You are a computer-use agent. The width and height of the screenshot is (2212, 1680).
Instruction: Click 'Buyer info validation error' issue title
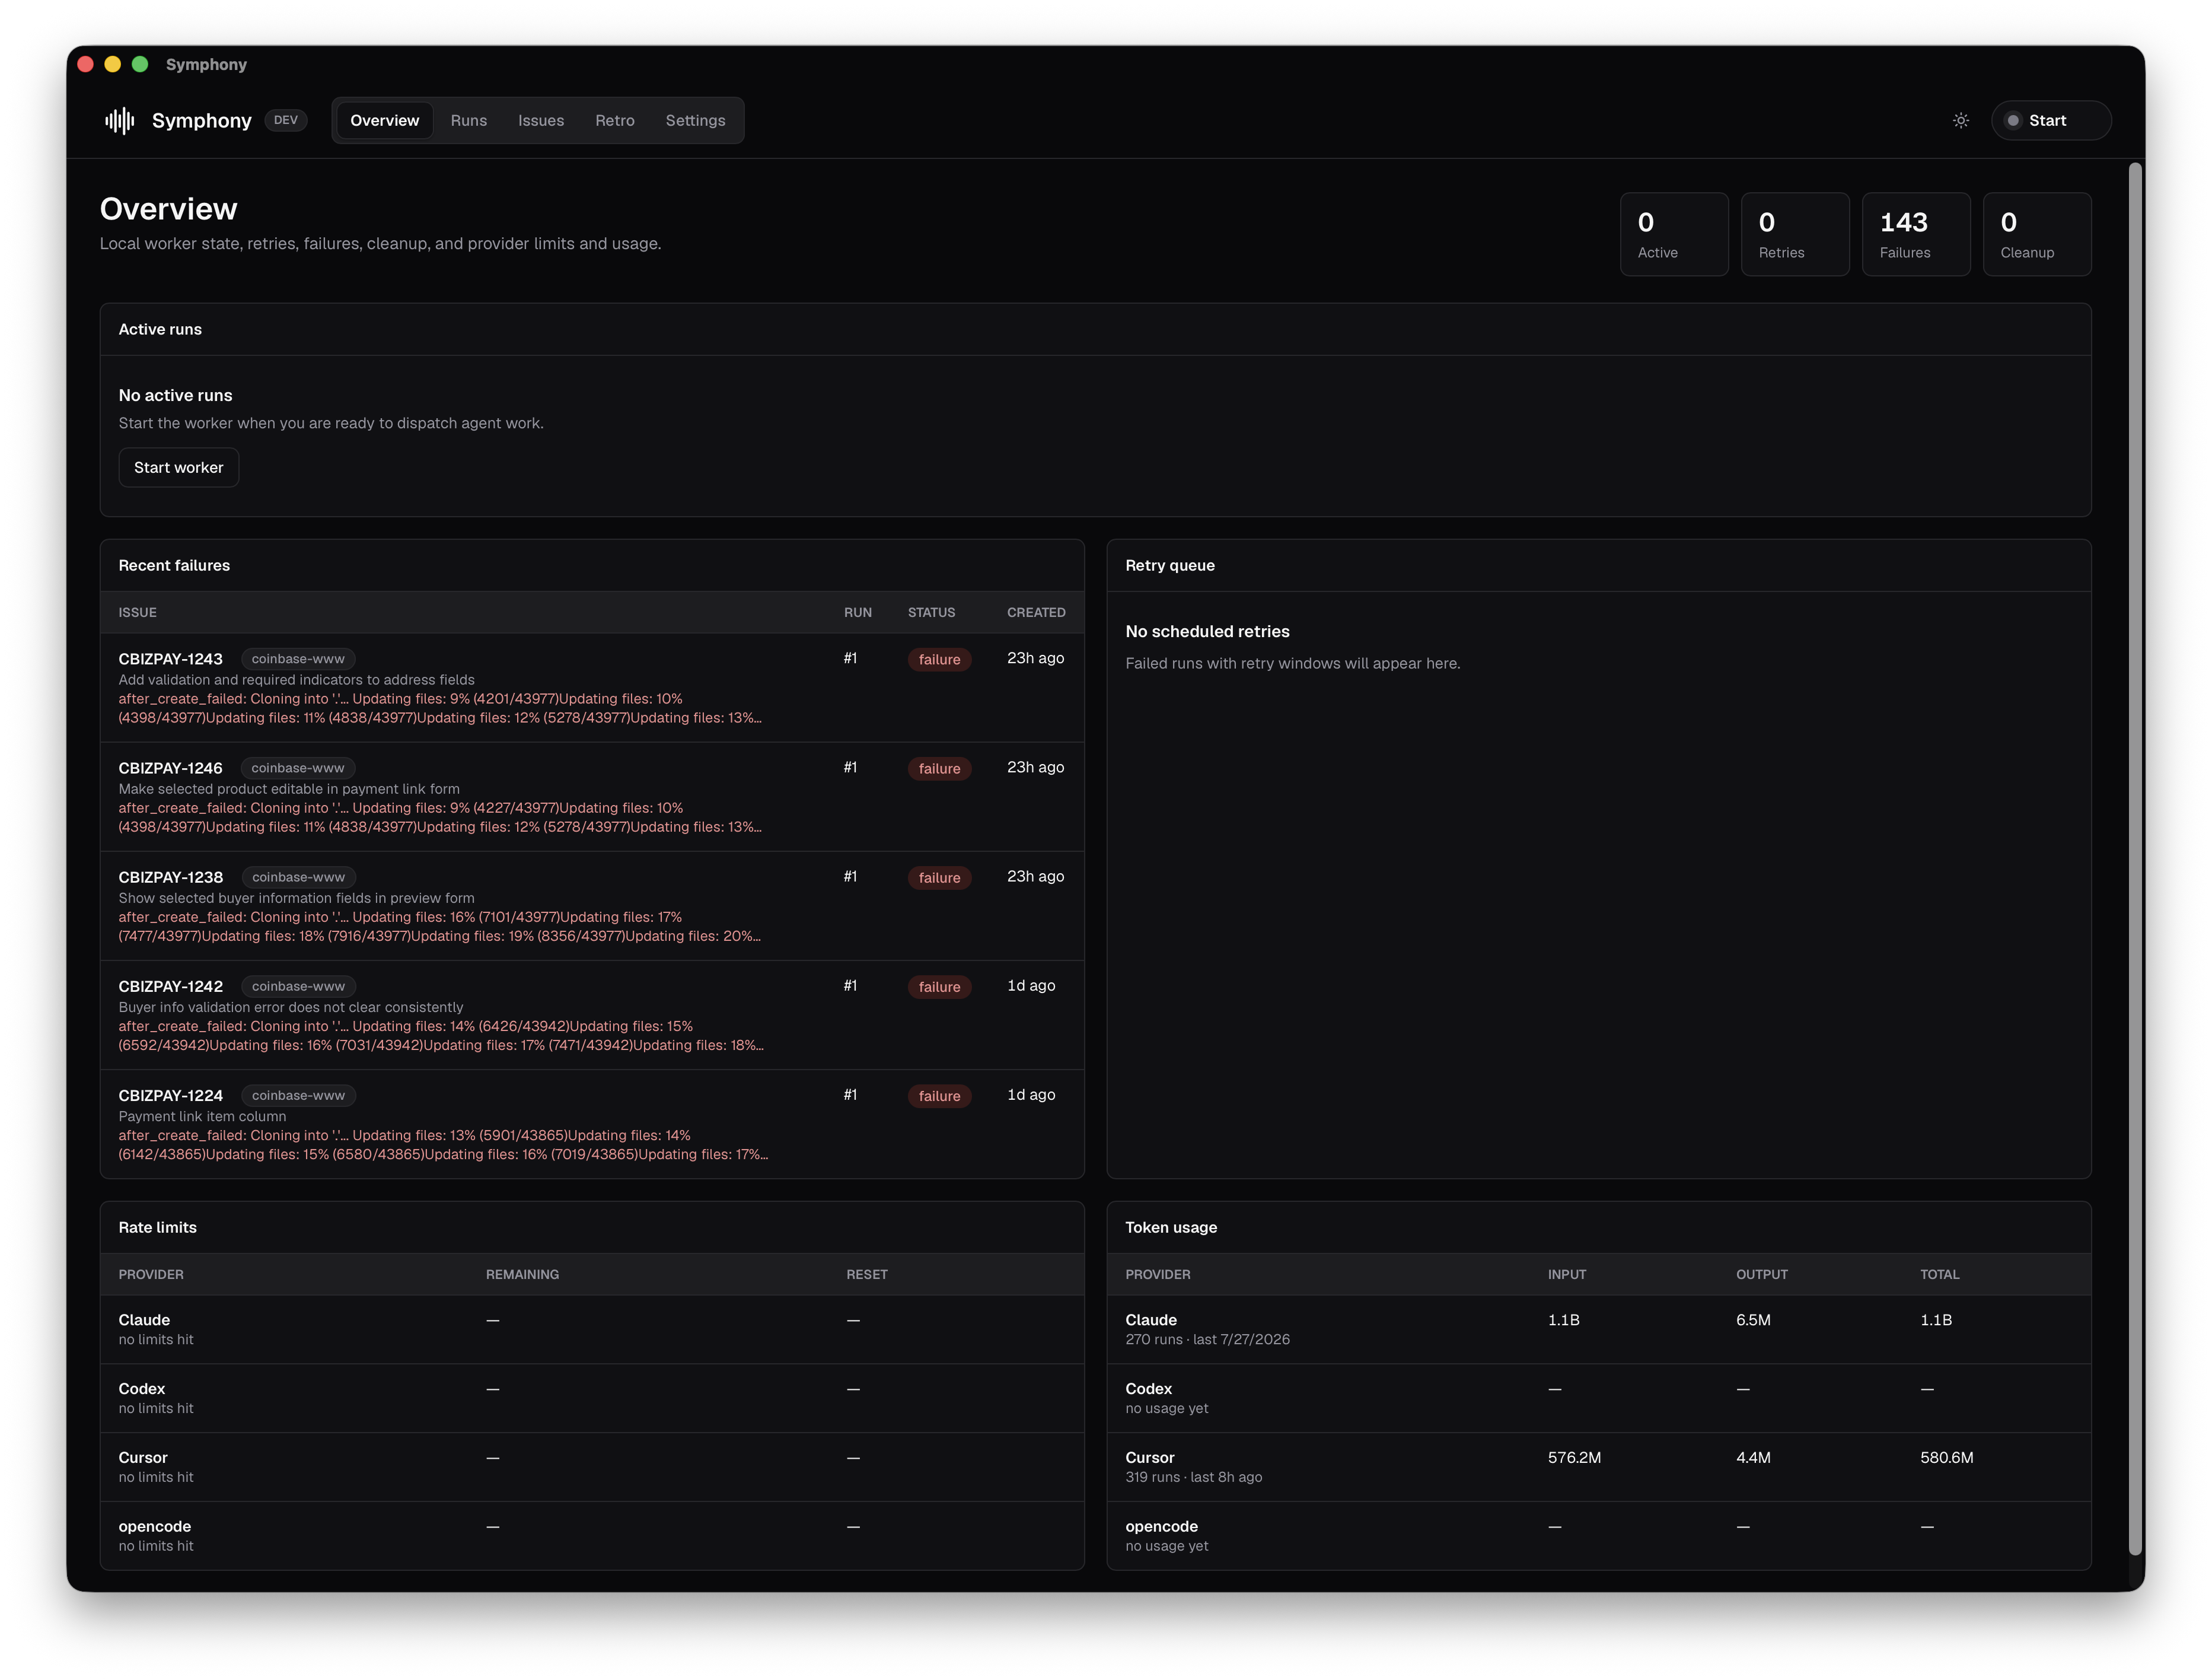coord(291,1007)
